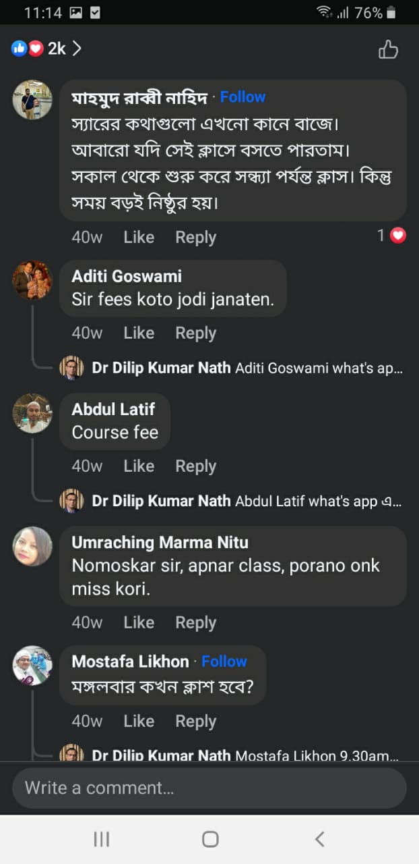419x864 pixels.
Task: Open Aditi Goswami's profile picture
Action: [x=32, y=280]
